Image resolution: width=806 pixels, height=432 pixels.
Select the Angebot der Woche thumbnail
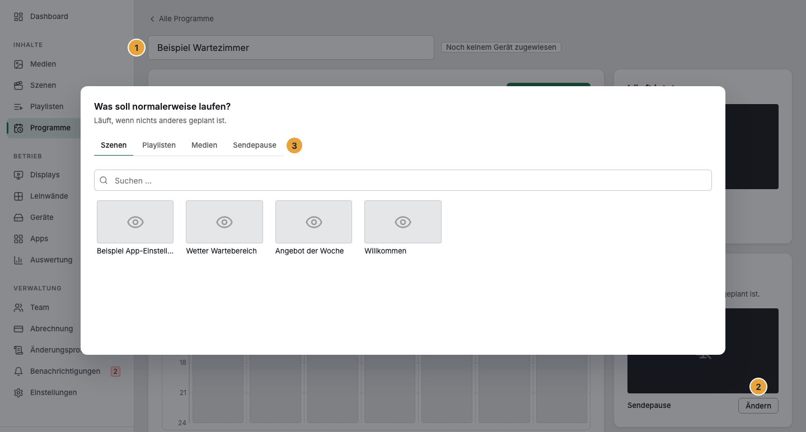click(313, 222)
